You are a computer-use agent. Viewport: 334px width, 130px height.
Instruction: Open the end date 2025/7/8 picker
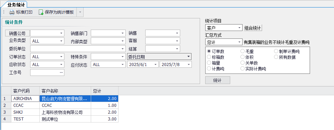pyautogui.click(x=189, y=65)
